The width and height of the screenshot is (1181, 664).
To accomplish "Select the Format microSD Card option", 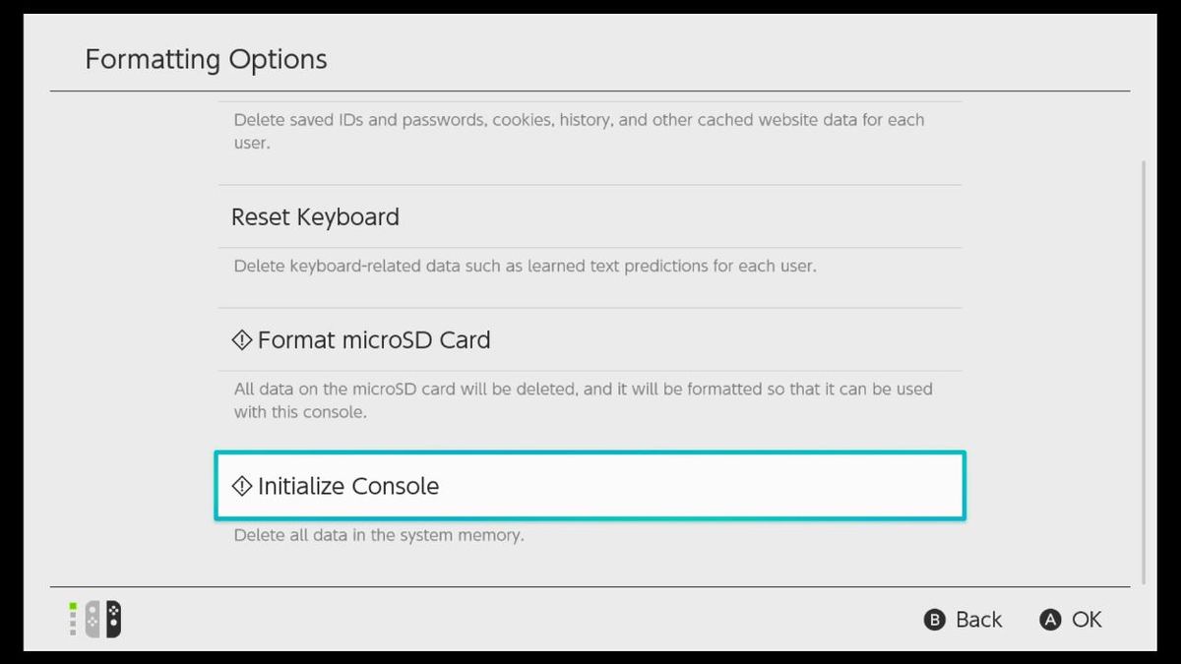I will tap(374, 339).
